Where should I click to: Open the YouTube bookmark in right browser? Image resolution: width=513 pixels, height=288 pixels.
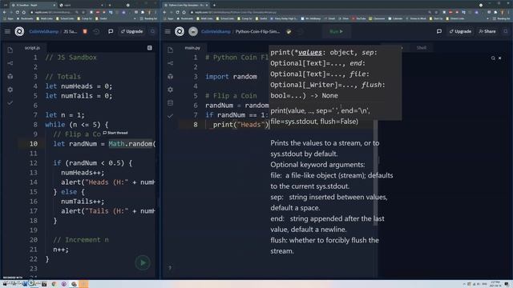point(359,19)
